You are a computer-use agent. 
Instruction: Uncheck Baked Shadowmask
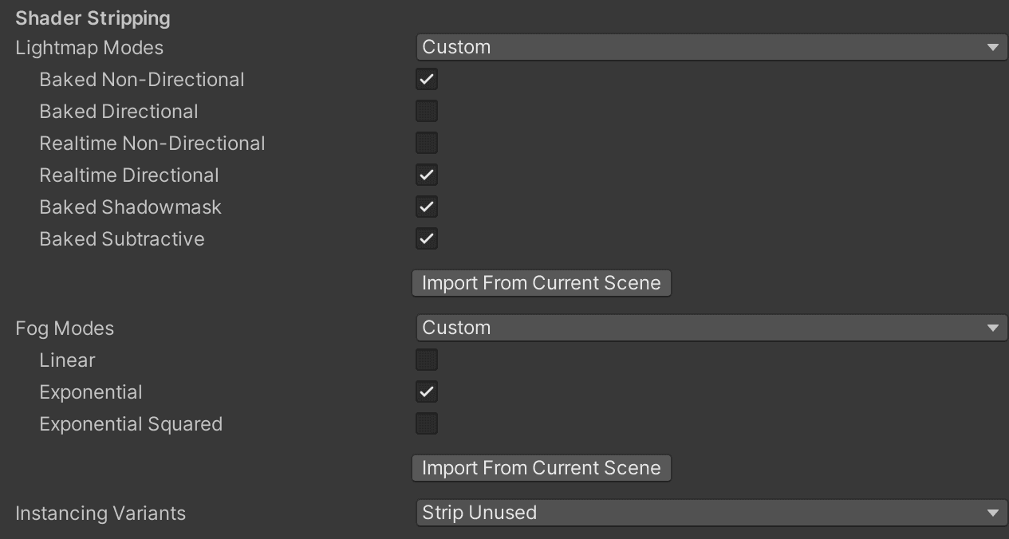(x=426, y=207)
